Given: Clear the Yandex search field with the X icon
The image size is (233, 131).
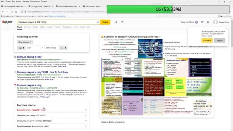Looking at the screenshot, I should pyautogui.click(x=98, y=22).
